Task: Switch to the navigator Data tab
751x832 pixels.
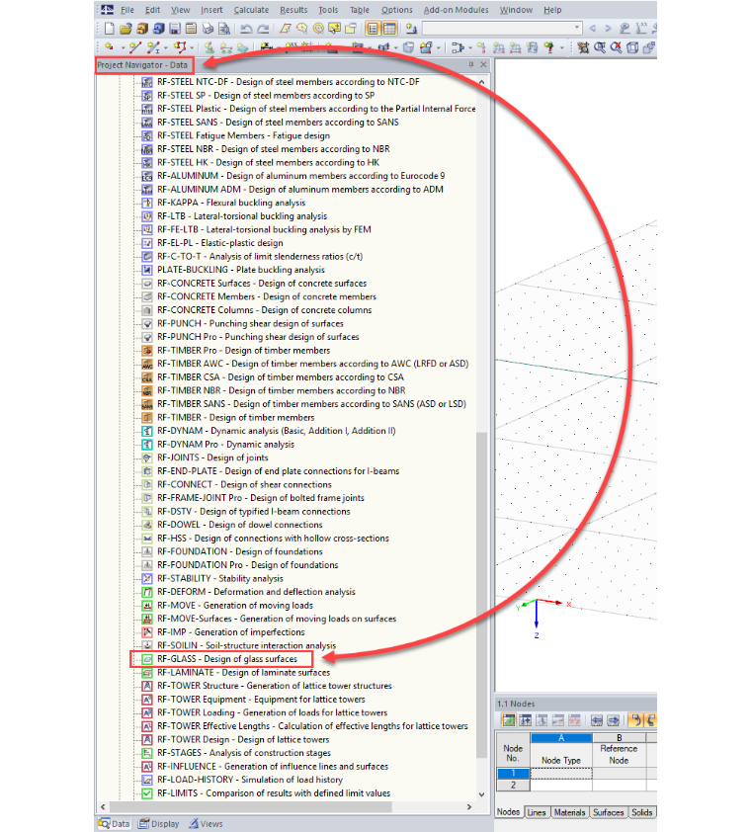Action: tap(115, 823)
